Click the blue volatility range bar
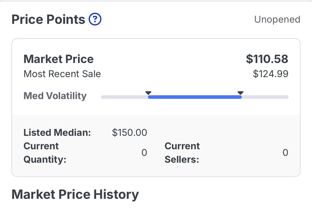This screenshot has width=312, height=212. [x=194, y=97]
